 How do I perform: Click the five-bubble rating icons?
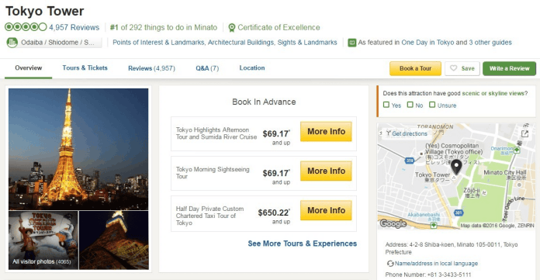(26, 27)
